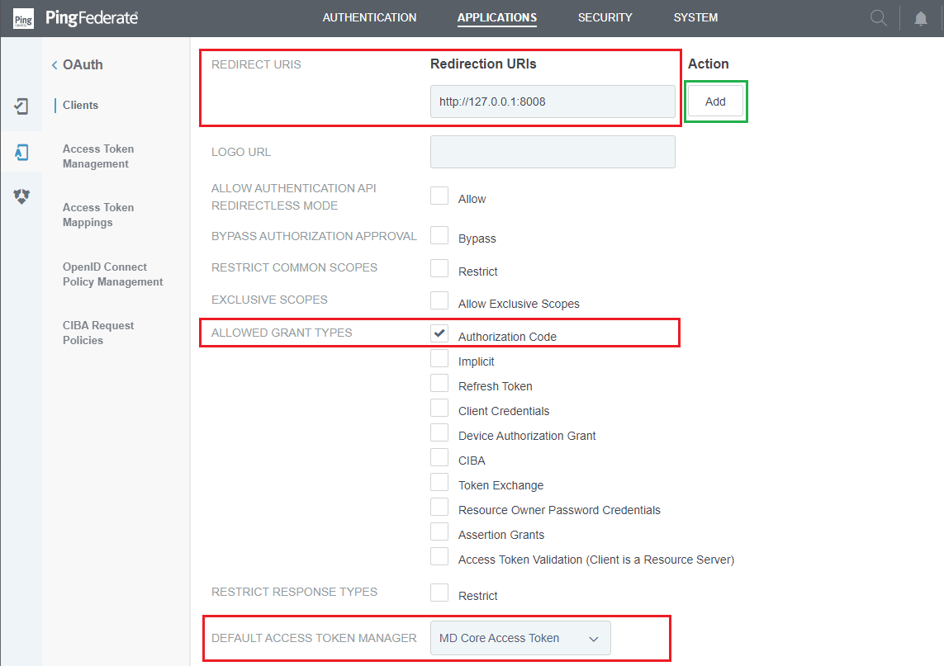Open Access Token Management
This screenshot has height=666, width=944.
[98, 157]
